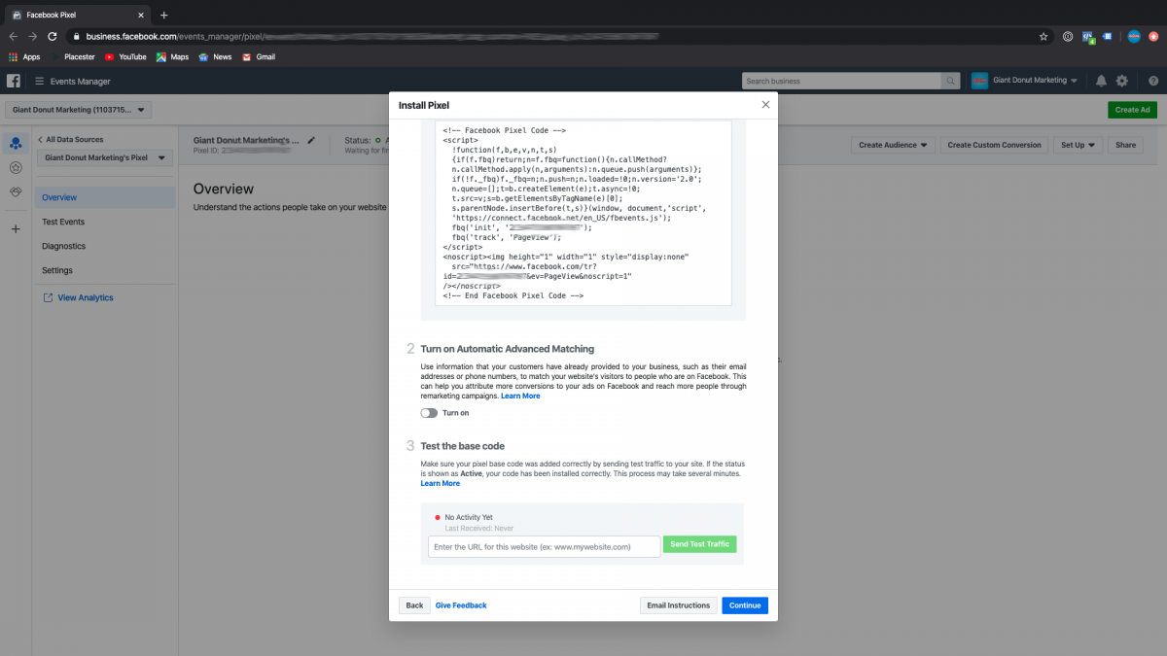This screenshot has height=656, width=1167.
Task: Click the red update icon at toolbar end
Action: [x=1154, y=36]
